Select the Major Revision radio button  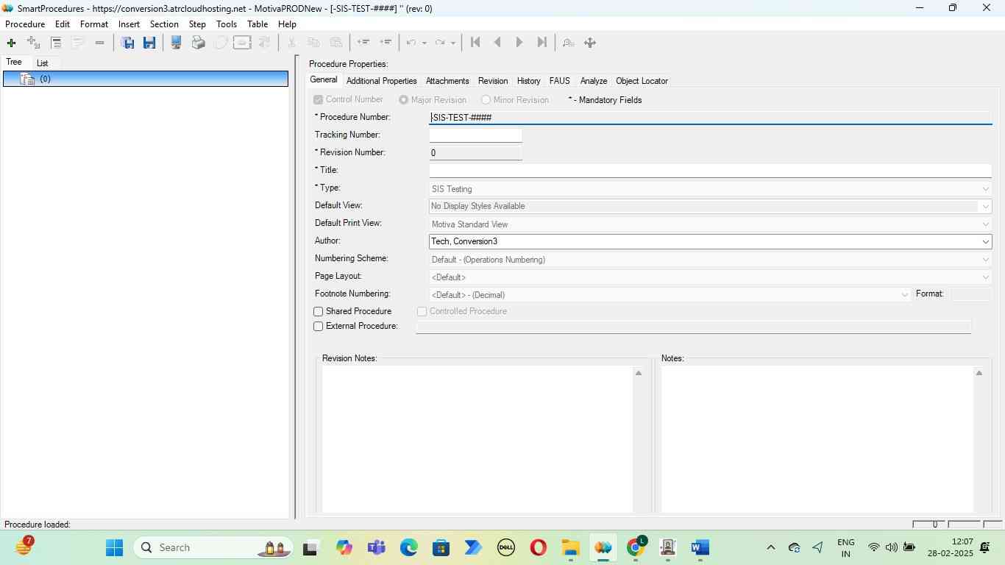pyautogui.click(x=404, y=100)
